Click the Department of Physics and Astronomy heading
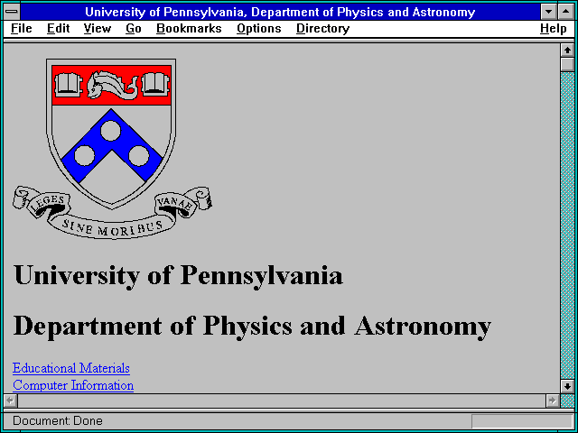 [x=252, y=327]
